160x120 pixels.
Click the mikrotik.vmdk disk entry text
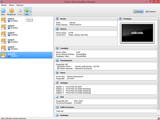coord(87,66)
